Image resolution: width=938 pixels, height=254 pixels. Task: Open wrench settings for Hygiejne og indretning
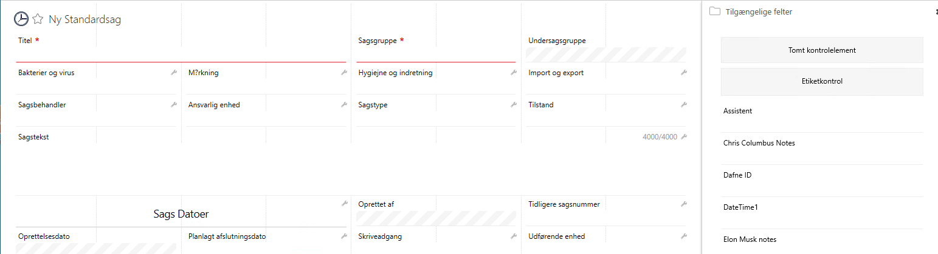[x=514, y=73]
